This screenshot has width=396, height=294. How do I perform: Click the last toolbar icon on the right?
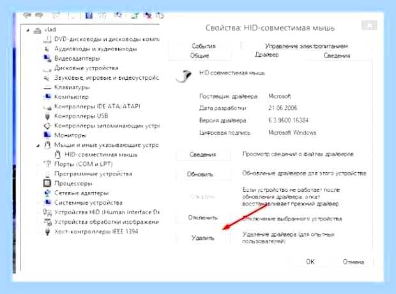tap(160, 16)
